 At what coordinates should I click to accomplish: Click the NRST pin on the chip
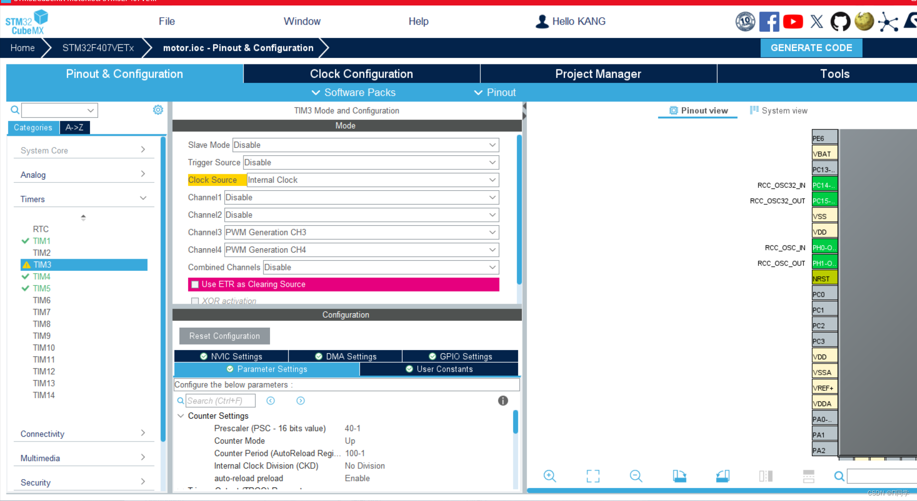point(824,279)
